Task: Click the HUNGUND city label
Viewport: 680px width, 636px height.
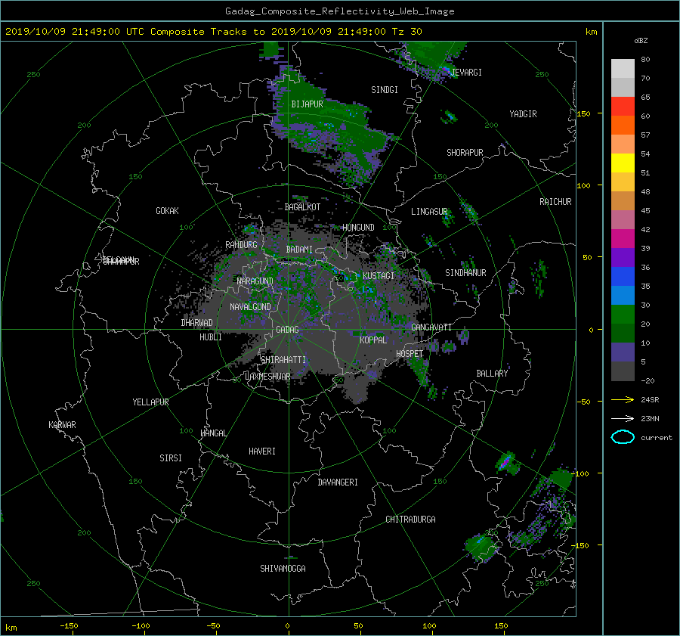Action: (x=358, y=228)
